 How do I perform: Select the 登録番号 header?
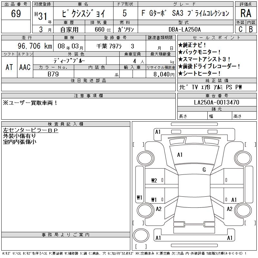coord(115,38)
